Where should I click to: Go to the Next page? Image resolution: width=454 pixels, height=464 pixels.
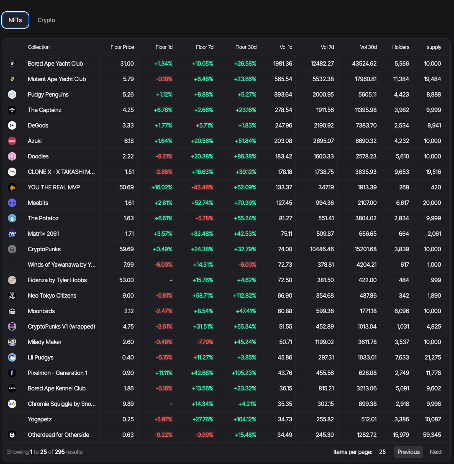436,452
